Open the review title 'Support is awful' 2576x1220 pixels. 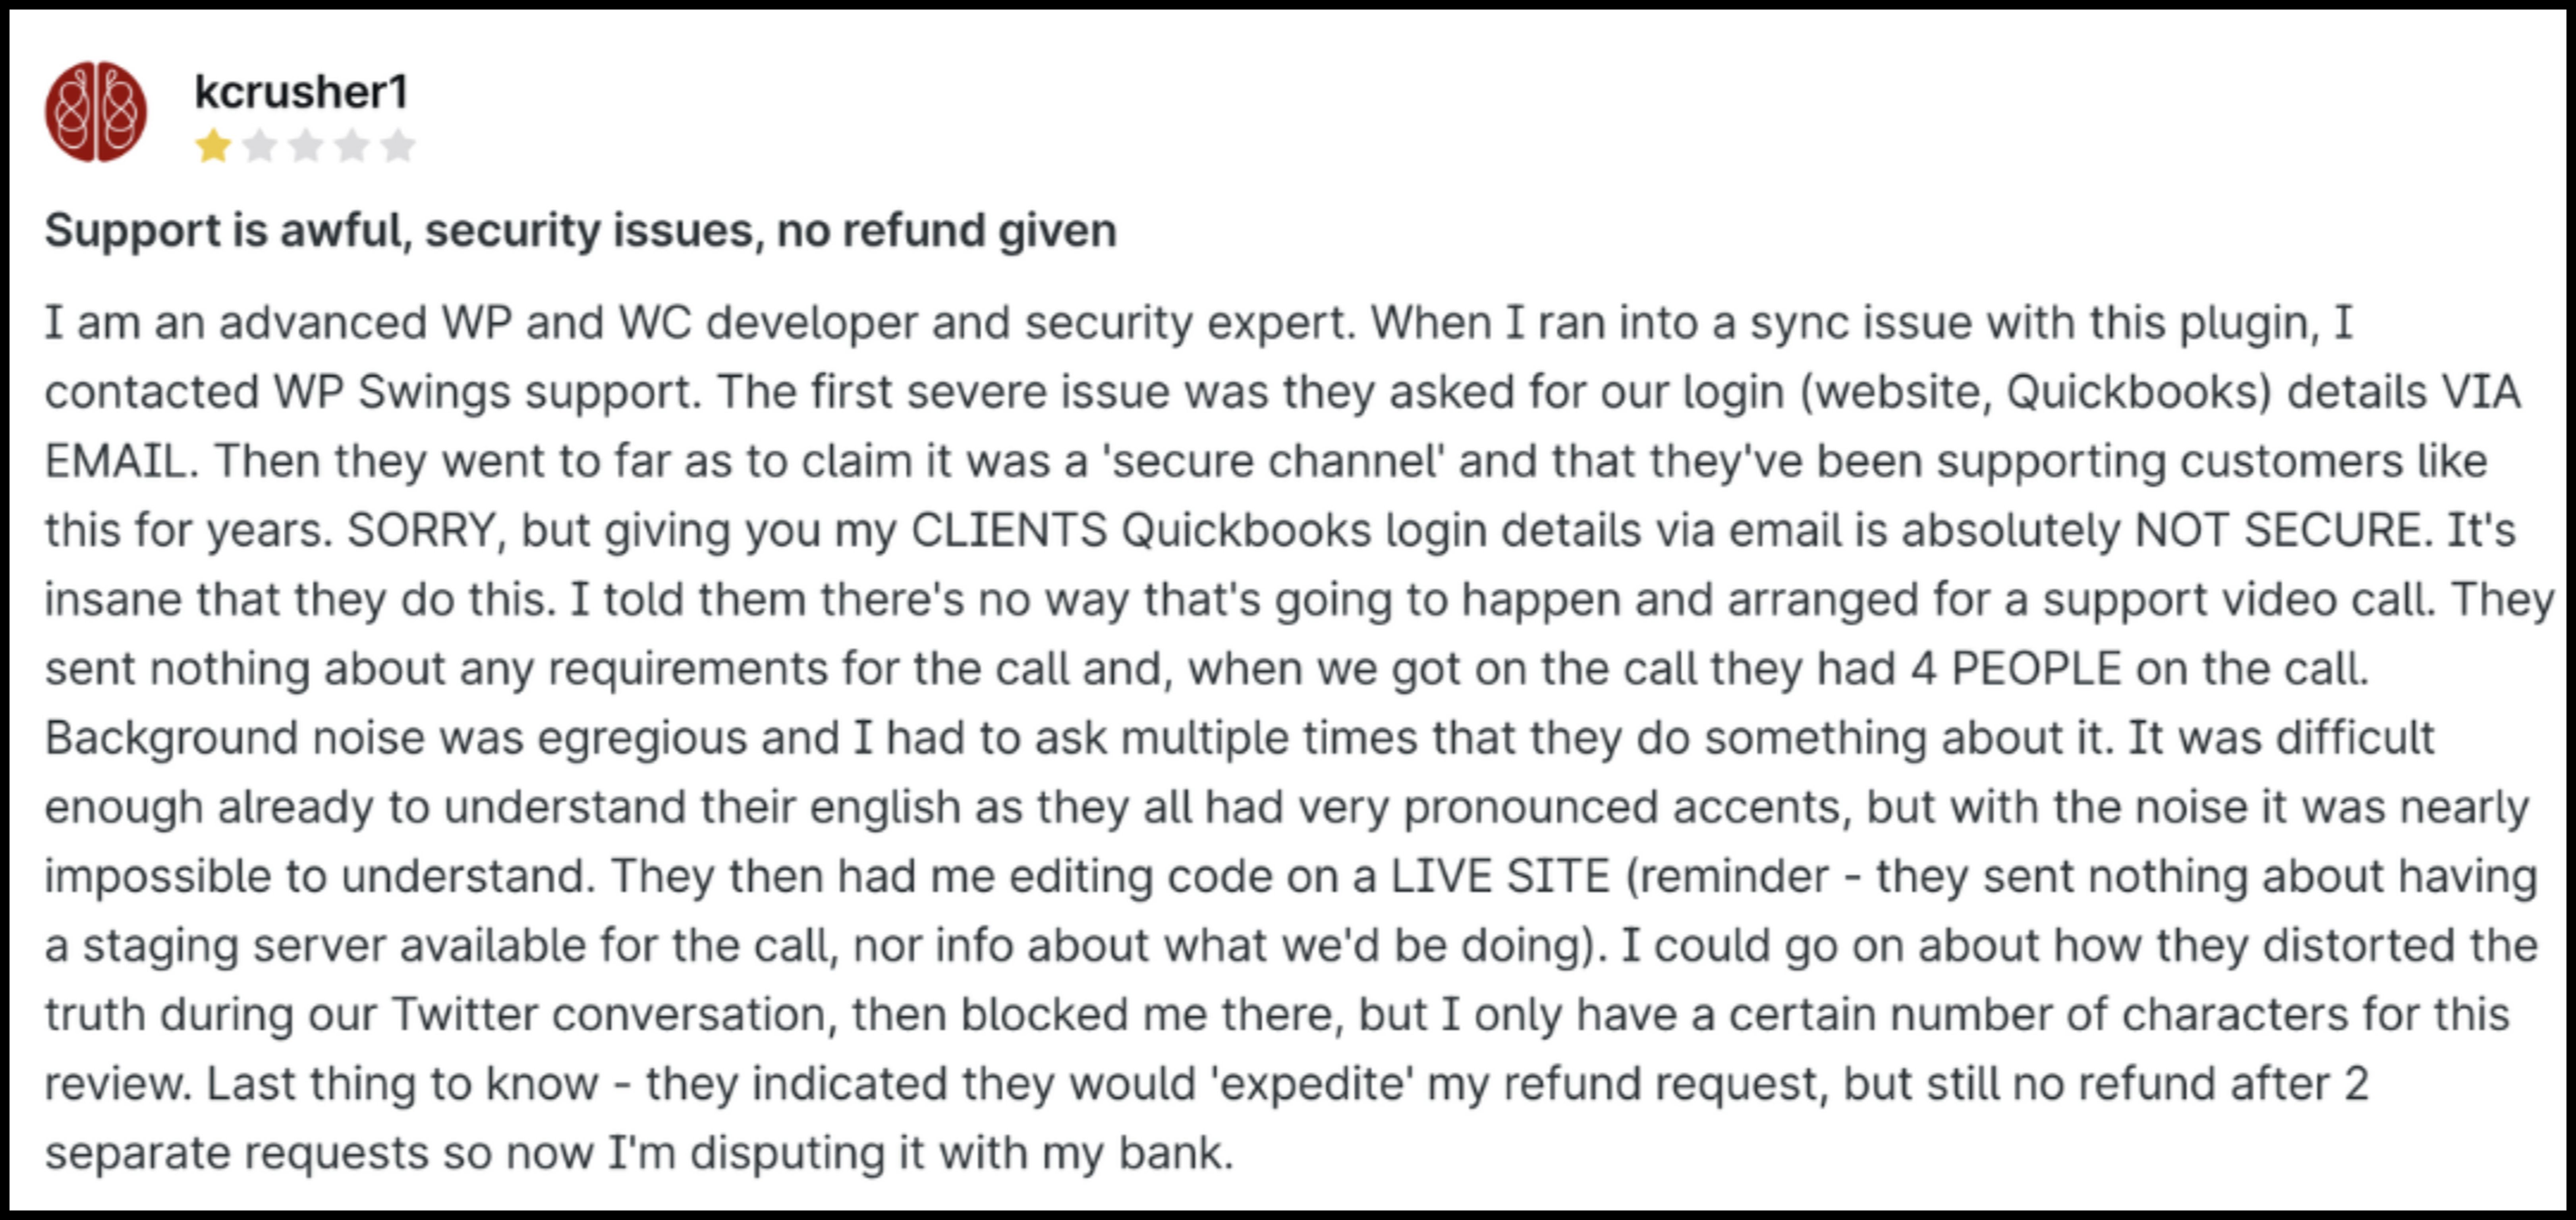(x=580, y=230)
